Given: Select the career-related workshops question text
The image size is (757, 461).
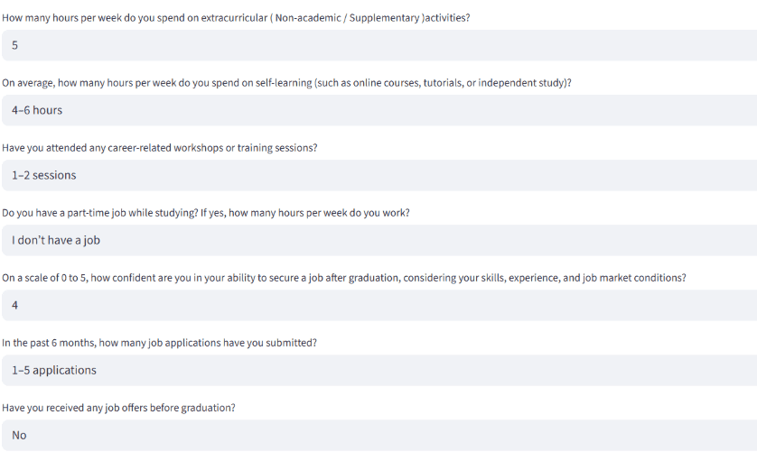Looking at the screenshot, I should [x=159, y=148].
